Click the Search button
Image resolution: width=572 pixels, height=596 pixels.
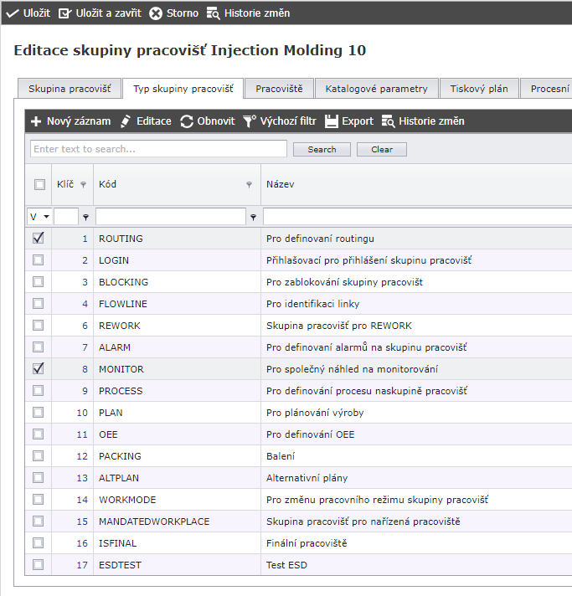pos(322,149)
